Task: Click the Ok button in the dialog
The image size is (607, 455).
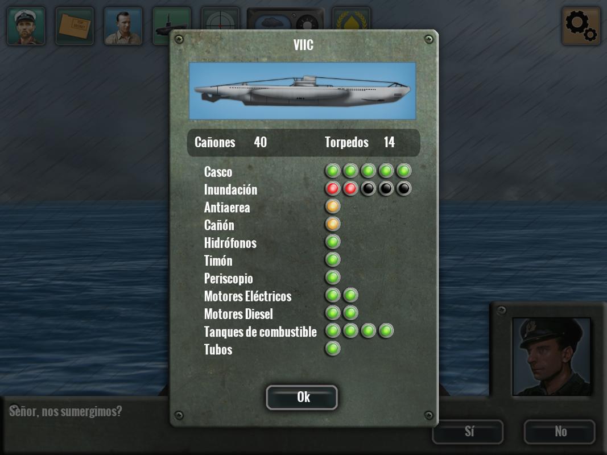Action: tap(302, 398)
